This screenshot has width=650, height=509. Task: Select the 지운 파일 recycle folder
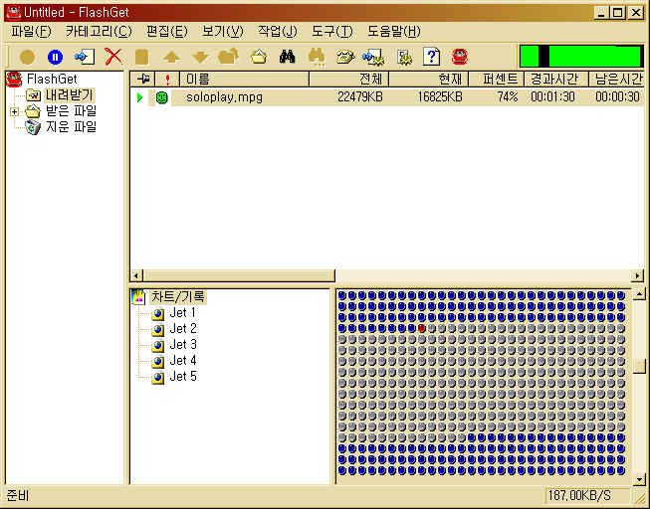(71, 126)
